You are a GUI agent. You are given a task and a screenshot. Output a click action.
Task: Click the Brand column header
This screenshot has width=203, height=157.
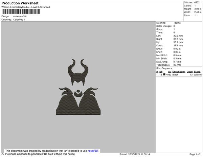click(197, 72)
